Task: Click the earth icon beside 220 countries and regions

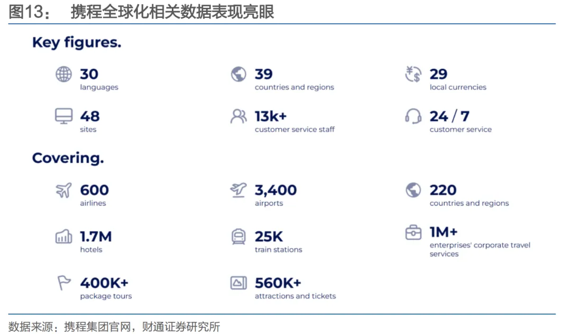Action: coord(413,190)
